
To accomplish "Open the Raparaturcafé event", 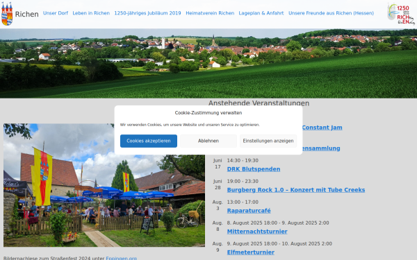I will point(249,211).
